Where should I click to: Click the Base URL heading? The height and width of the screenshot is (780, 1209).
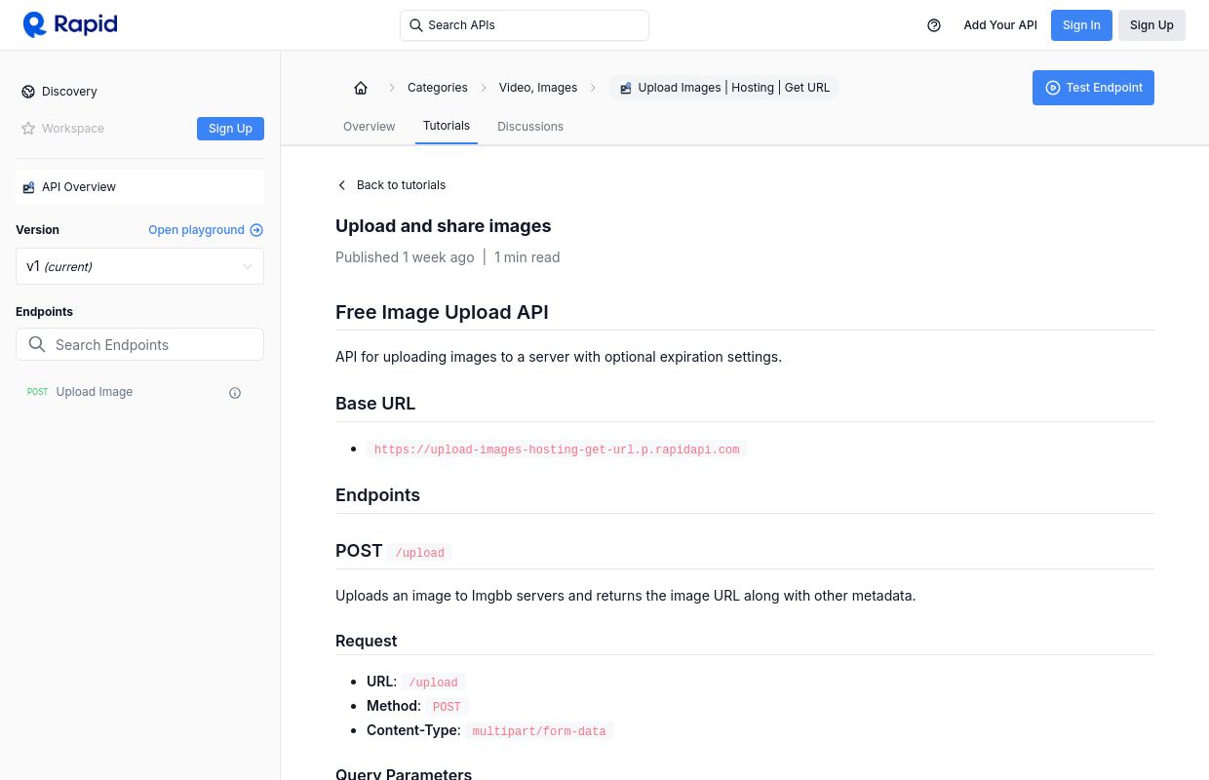click(x=375, y=404)
